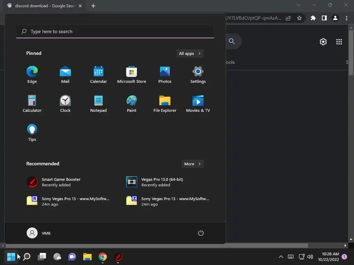
Task: Bookmark this page with star icon
Action: 299,18
